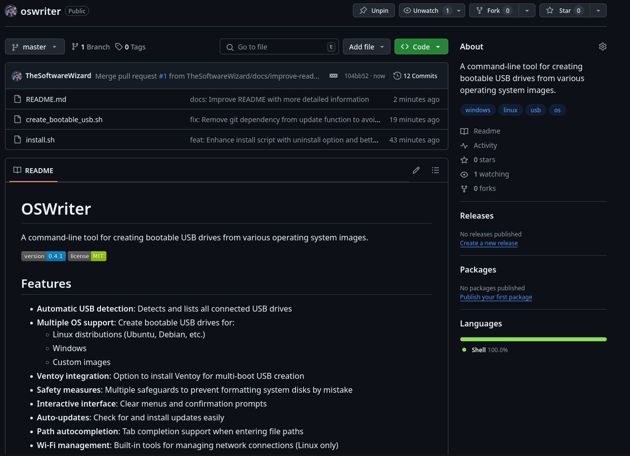The image size is (630, 456).
Task: Open the Star lists dropdown arrow
Action: pos(598,10)
